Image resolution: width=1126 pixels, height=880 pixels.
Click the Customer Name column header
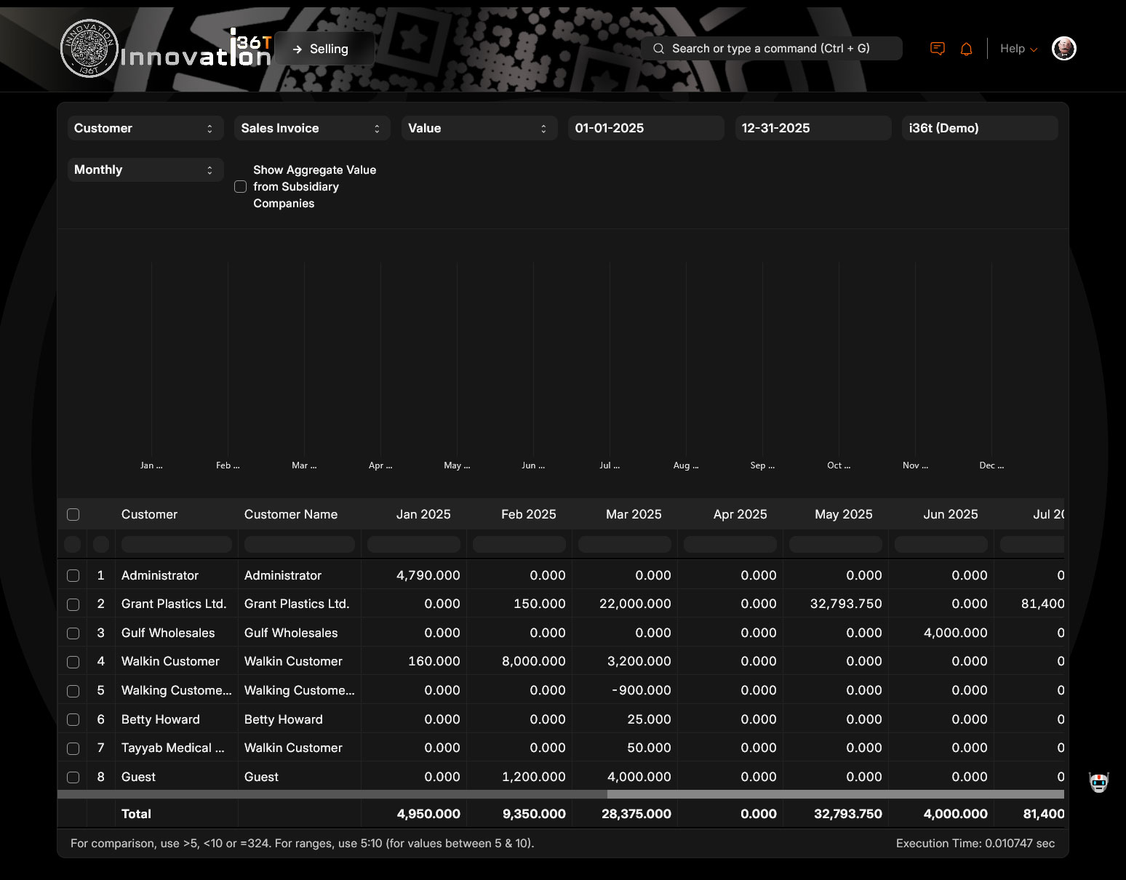[x=291, y=515]
